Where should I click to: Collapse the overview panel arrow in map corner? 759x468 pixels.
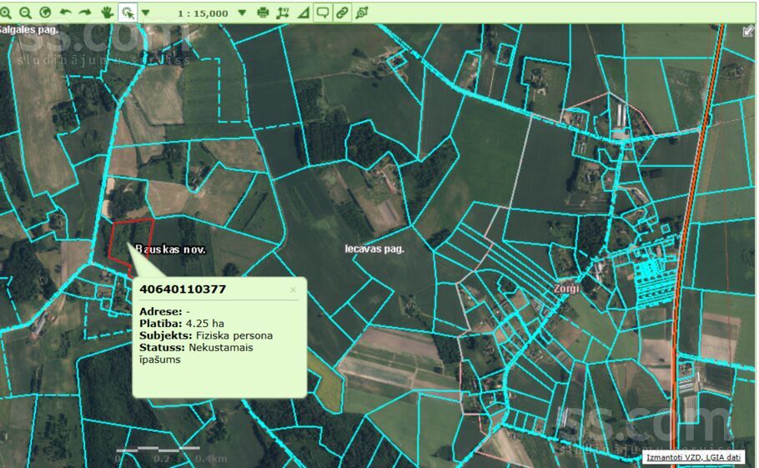pyautogui.click(x=748, y=31)
